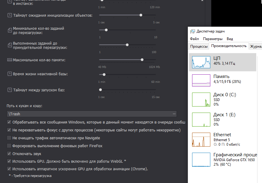Click object initialization timeout slider handle
Image resolution: width=262 pixels, height=183 pixels.
tap(141, 15)
